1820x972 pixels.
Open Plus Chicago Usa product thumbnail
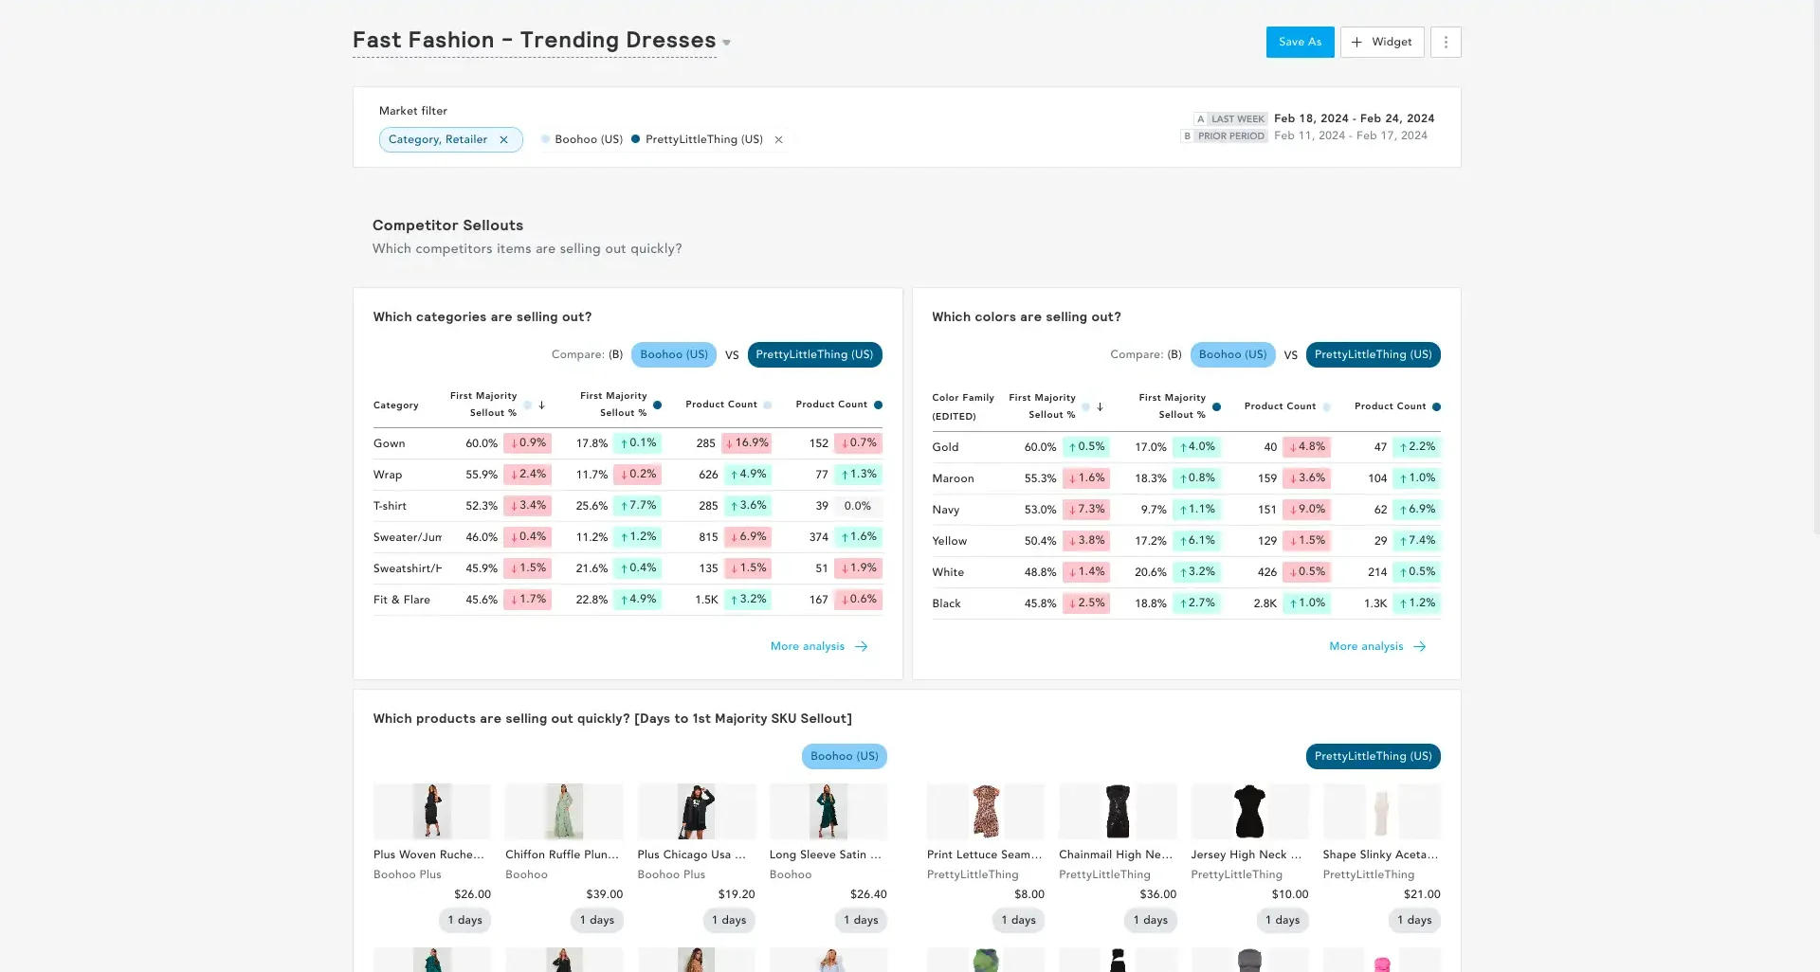pos(697,811)
